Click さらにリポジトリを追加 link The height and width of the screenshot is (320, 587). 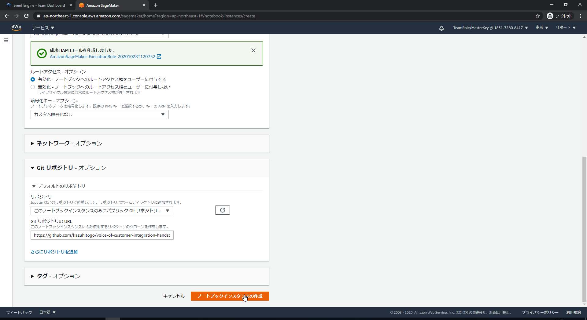coord(54,252)
